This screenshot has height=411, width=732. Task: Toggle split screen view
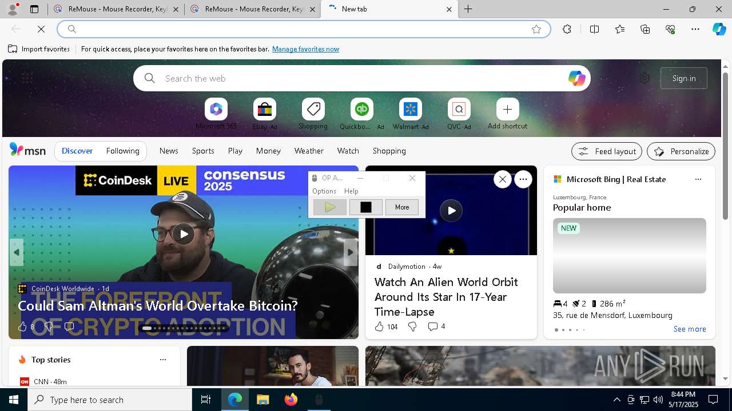(594, 29)
